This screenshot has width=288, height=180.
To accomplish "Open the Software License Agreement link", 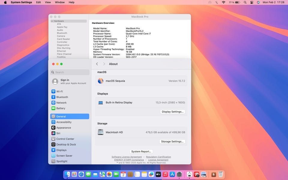I will click(127, 157).
